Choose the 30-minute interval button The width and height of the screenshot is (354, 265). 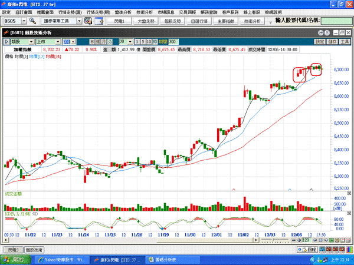pyautogui.click(x=155, y=42)
